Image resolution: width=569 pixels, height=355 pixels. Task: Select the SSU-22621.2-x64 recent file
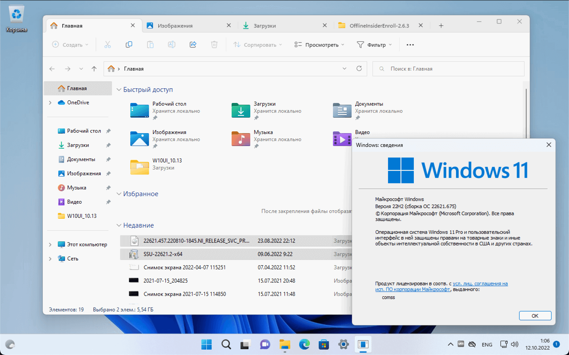pos(236,254)
